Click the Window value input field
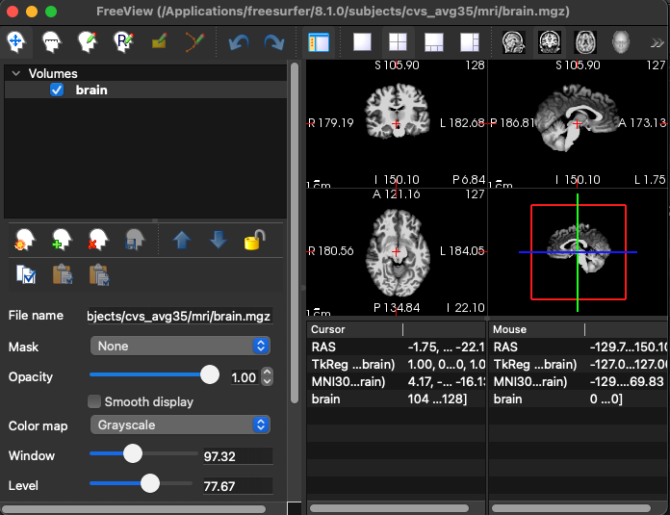The width and height of the screenshot is (670, 515). click(x=237, y=455)
